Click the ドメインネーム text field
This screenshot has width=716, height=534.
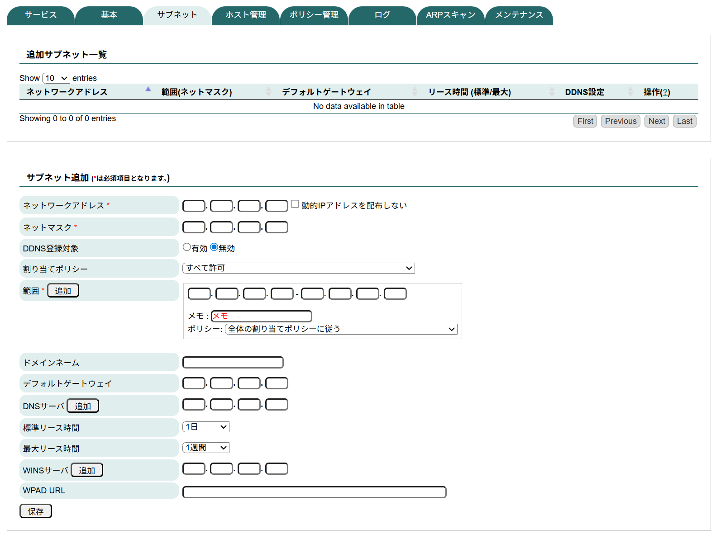(x=233, y=363)
